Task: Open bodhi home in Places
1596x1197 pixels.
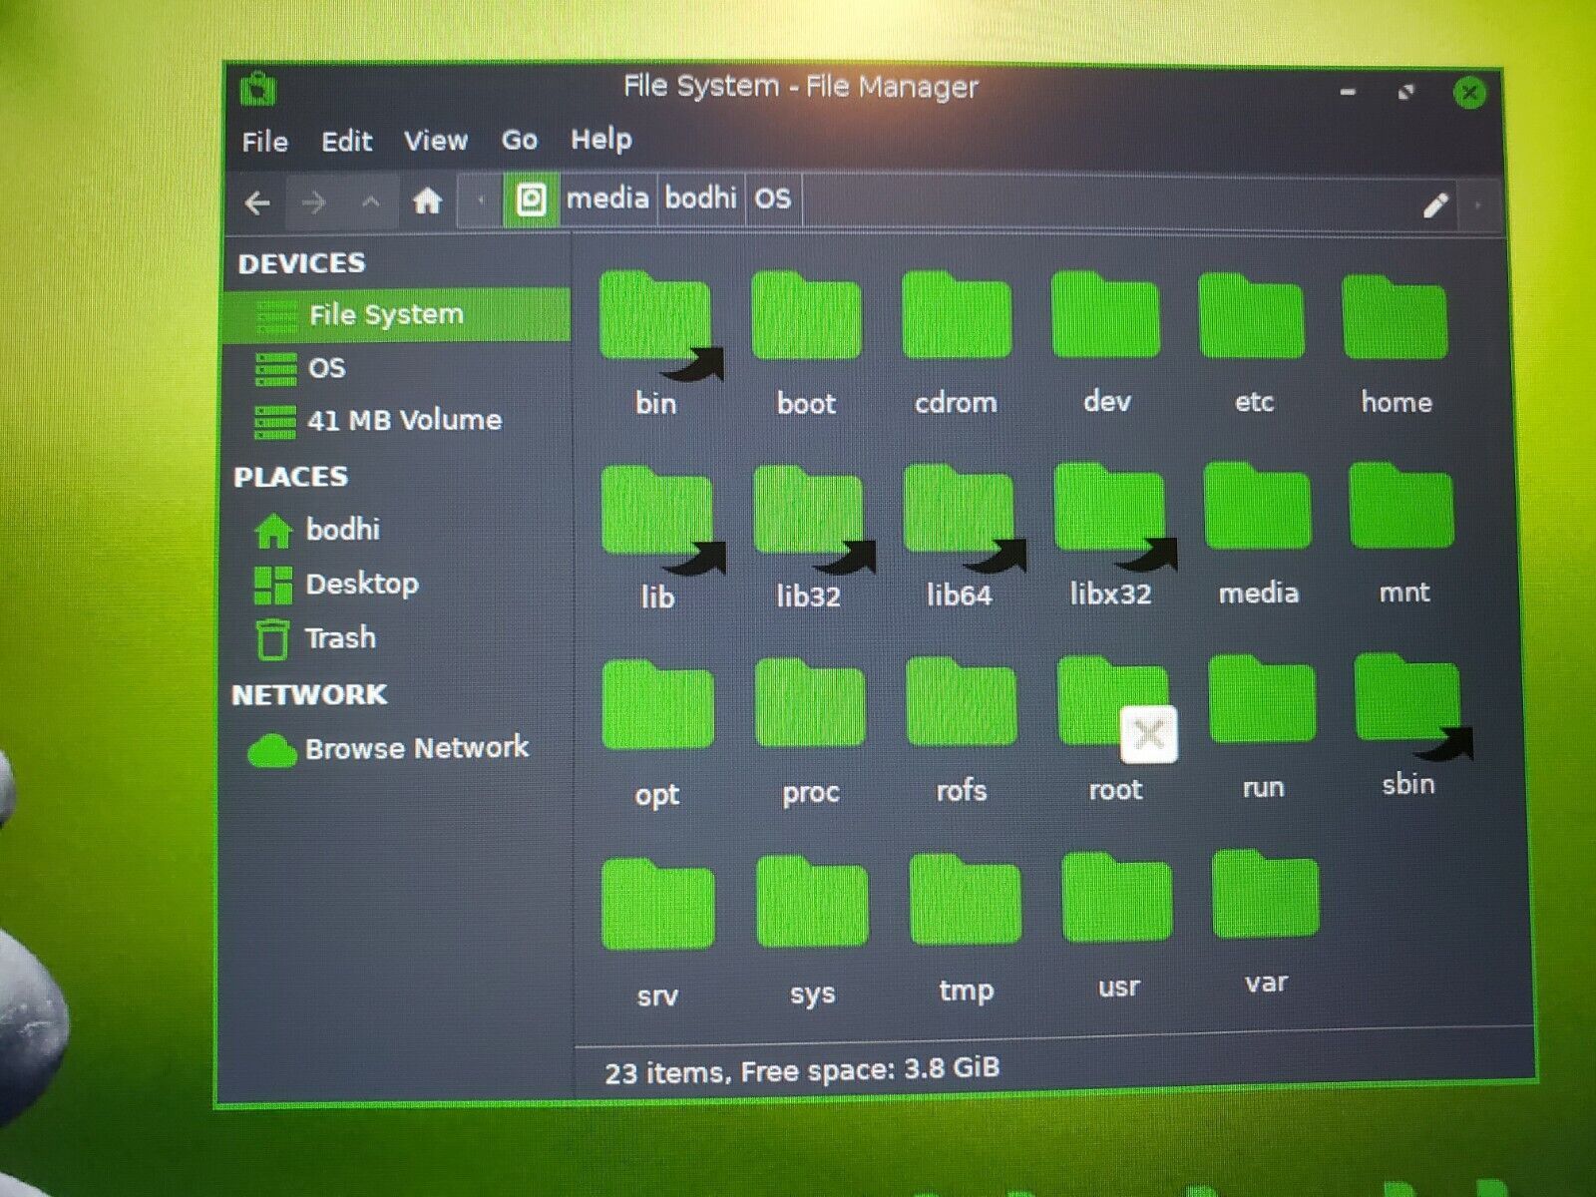Action: click(397, 530)
